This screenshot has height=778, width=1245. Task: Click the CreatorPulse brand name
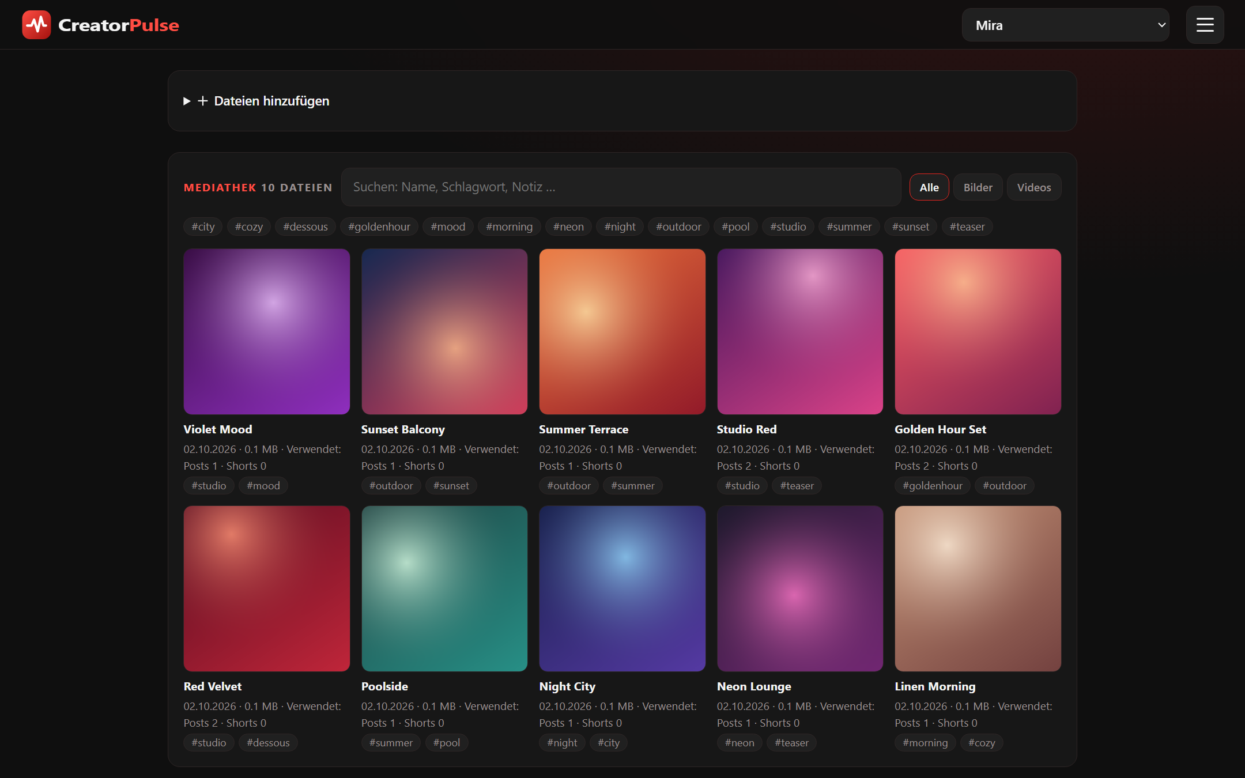coord(119,25)
